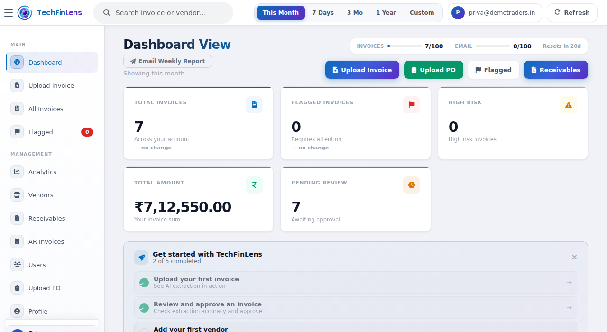
Task: Click the P avatar circle in account chip
Action: click(458, 13)
